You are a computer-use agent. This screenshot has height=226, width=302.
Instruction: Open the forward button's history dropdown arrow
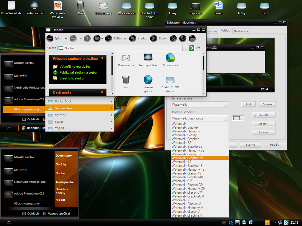click(81, 39)
